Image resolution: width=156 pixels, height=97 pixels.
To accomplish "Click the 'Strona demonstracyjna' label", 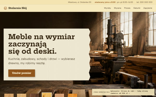I will [101, 92].
